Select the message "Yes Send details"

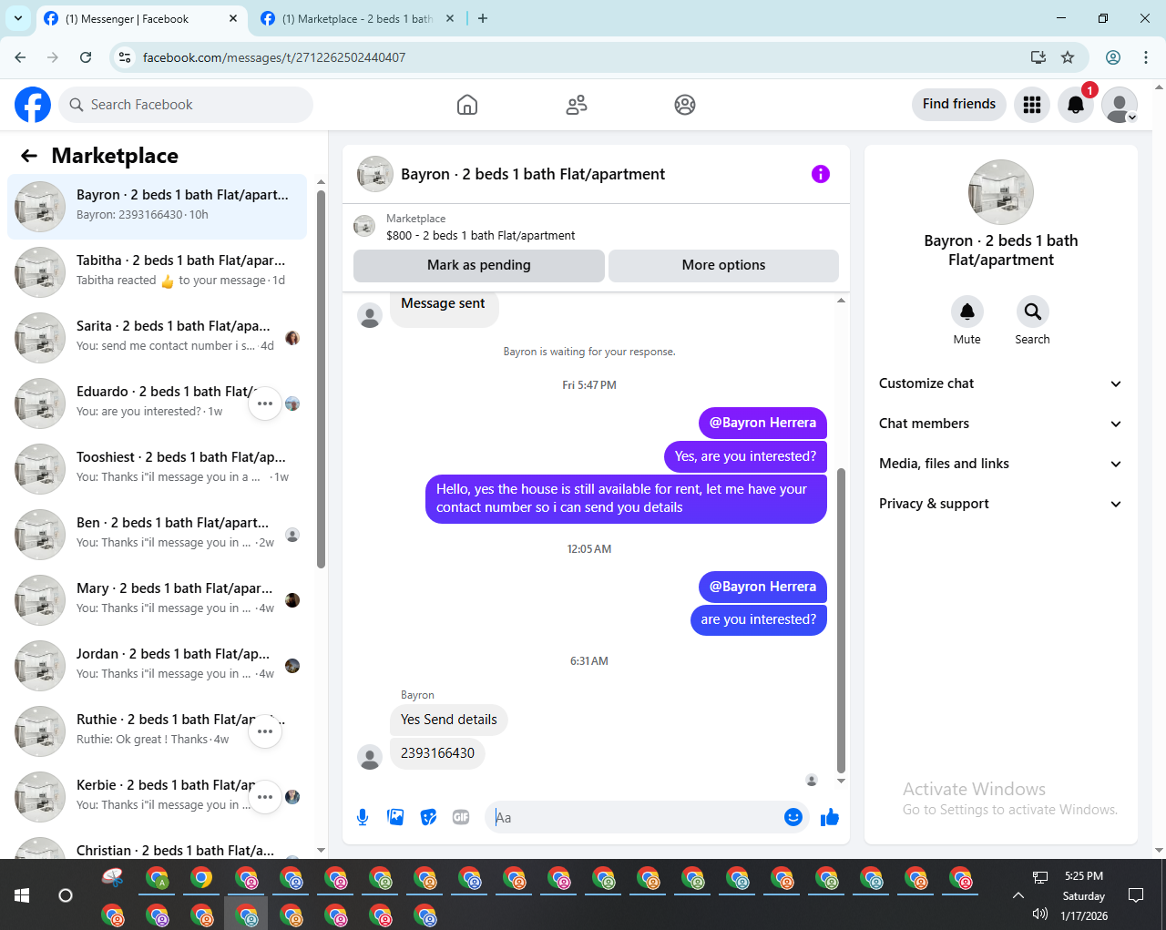(x=449, y=720)
